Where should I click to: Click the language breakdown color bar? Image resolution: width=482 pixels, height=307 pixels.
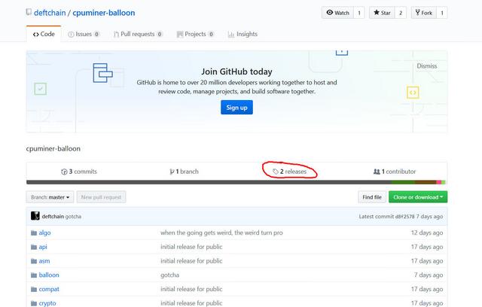tap(236, 182)
